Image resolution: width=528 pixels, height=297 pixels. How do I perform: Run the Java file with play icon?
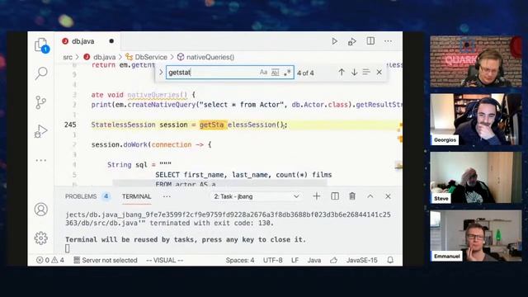(334, 41)
